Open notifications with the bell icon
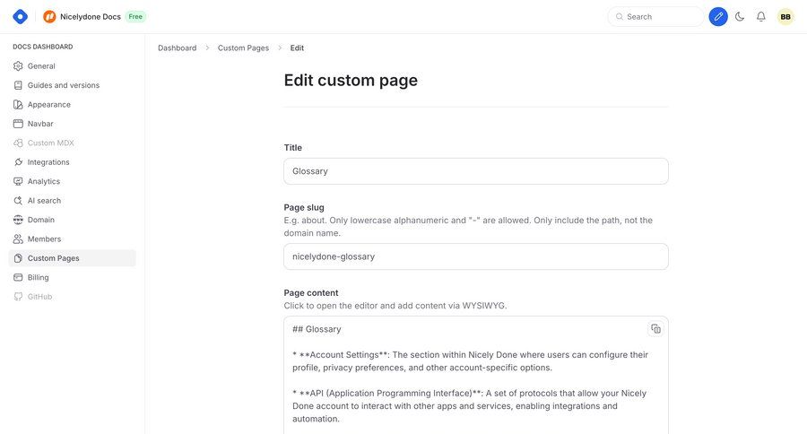 click(x=760, y=16)
